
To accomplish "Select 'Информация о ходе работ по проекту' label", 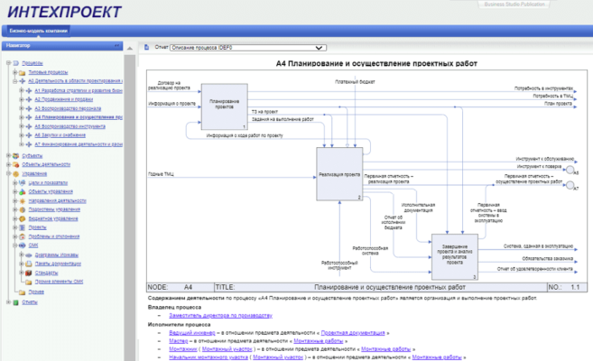I will click(245, 135).
